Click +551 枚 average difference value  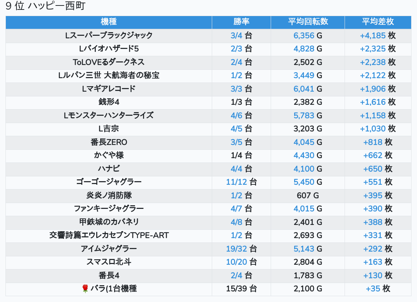click(x=378, y=182)
